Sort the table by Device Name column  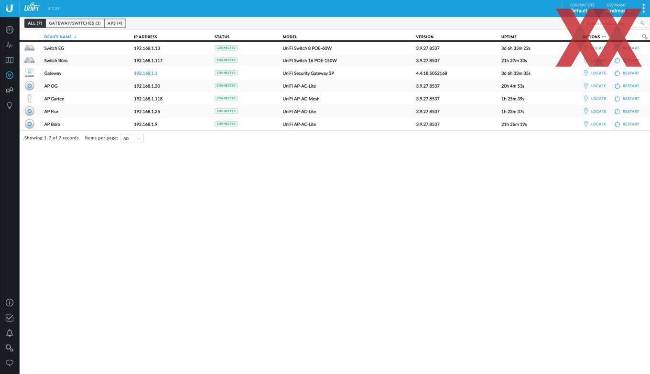58,37
